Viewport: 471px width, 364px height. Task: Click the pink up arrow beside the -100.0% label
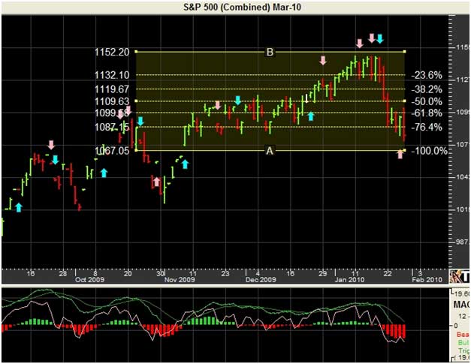(x=400, y=155)
